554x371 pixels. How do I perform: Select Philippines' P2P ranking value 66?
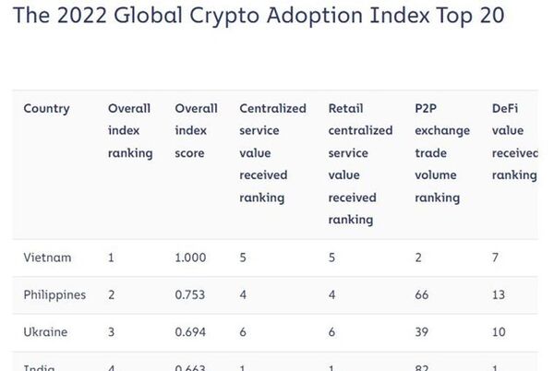(423, 294)
